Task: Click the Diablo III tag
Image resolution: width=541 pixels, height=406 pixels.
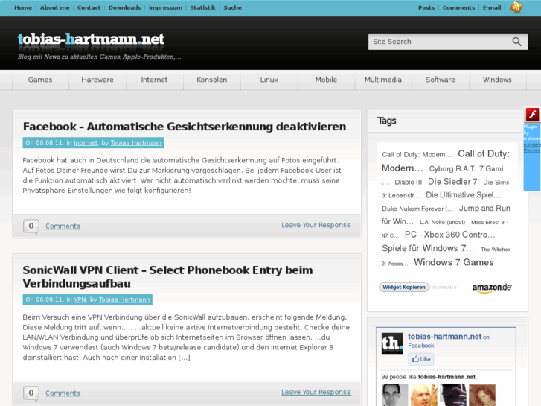Action: pos(408,183)
